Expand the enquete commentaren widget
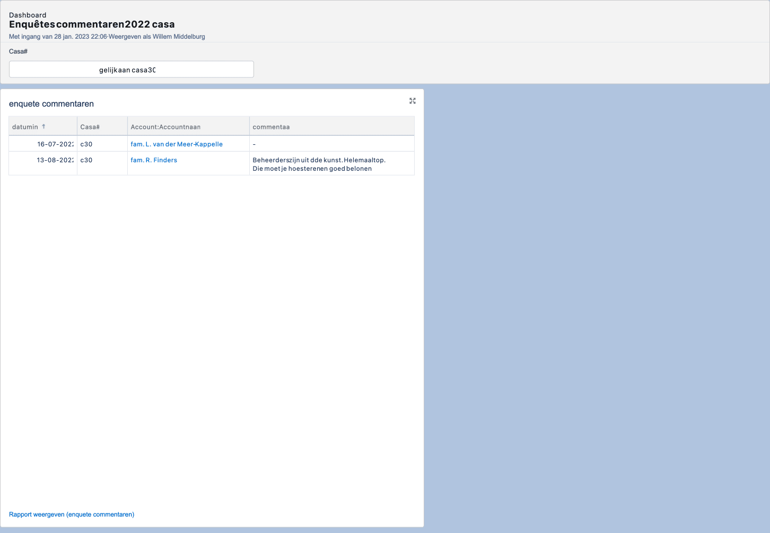 coord(413,101)
